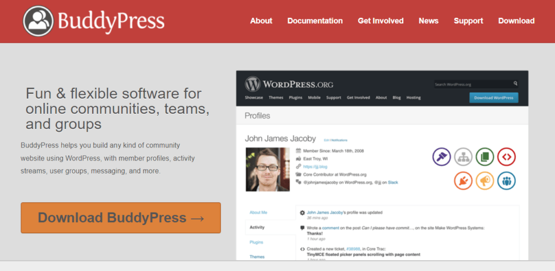Click the blue Download WordPress button
Image resolution: width=555 pixels, height=271 pixels.
pyautogui.click(x=494, y=98)
